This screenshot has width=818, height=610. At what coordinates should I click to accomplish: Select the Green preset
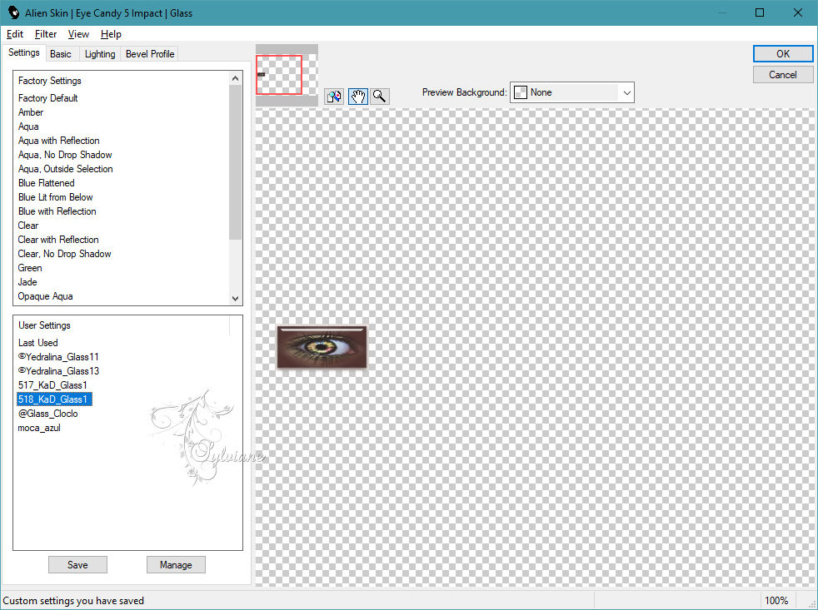pyautogui.click(x=30, y=267)
